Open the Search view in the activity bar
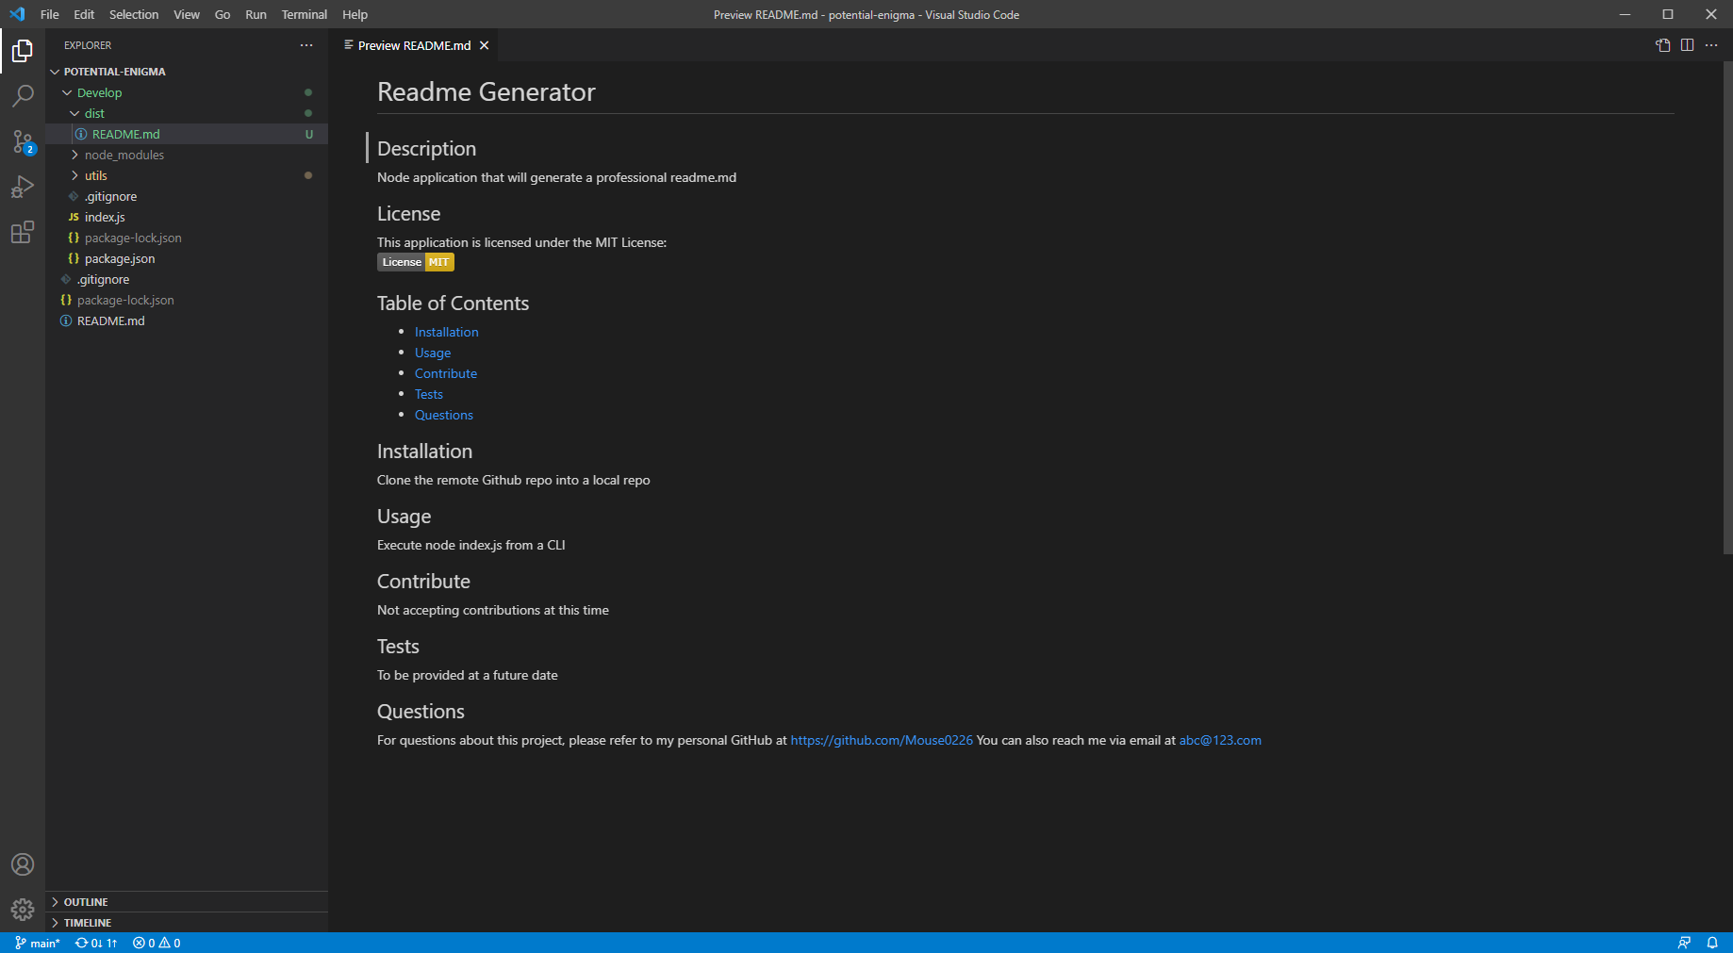 [23, 95]
